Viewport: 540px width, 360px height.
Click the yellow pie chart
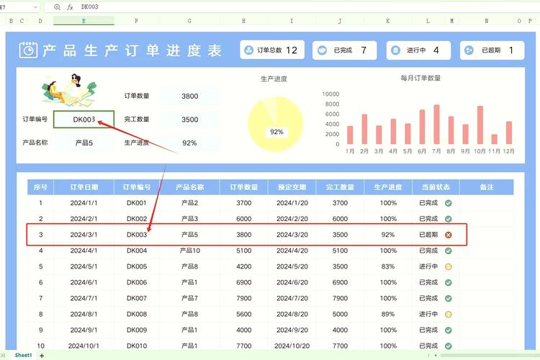coord(276,124)
